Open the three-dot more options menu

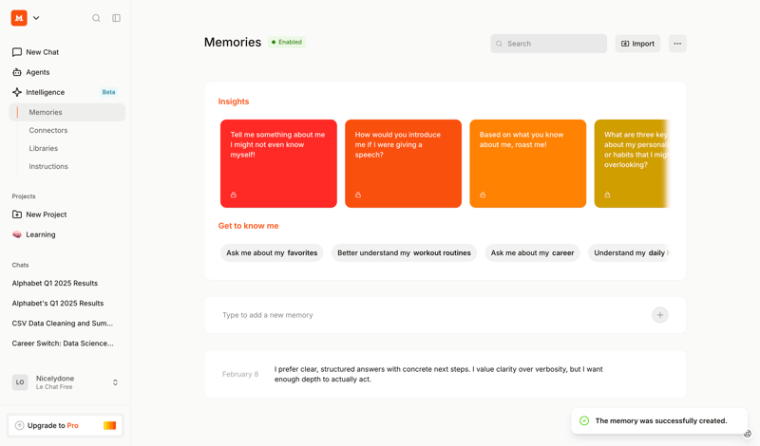pyautogui.click(x=677, y=44)
